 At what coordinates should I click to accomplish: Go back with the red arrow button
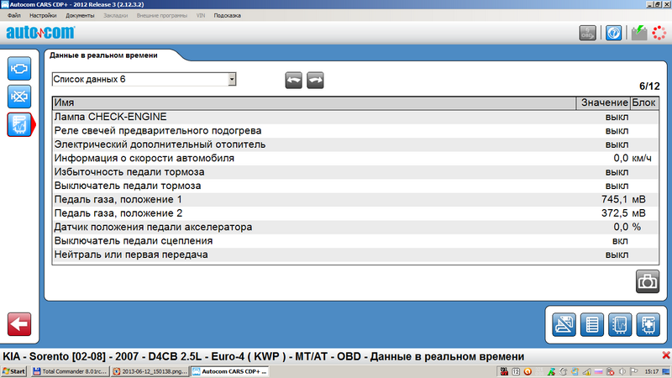coord(19,324)
